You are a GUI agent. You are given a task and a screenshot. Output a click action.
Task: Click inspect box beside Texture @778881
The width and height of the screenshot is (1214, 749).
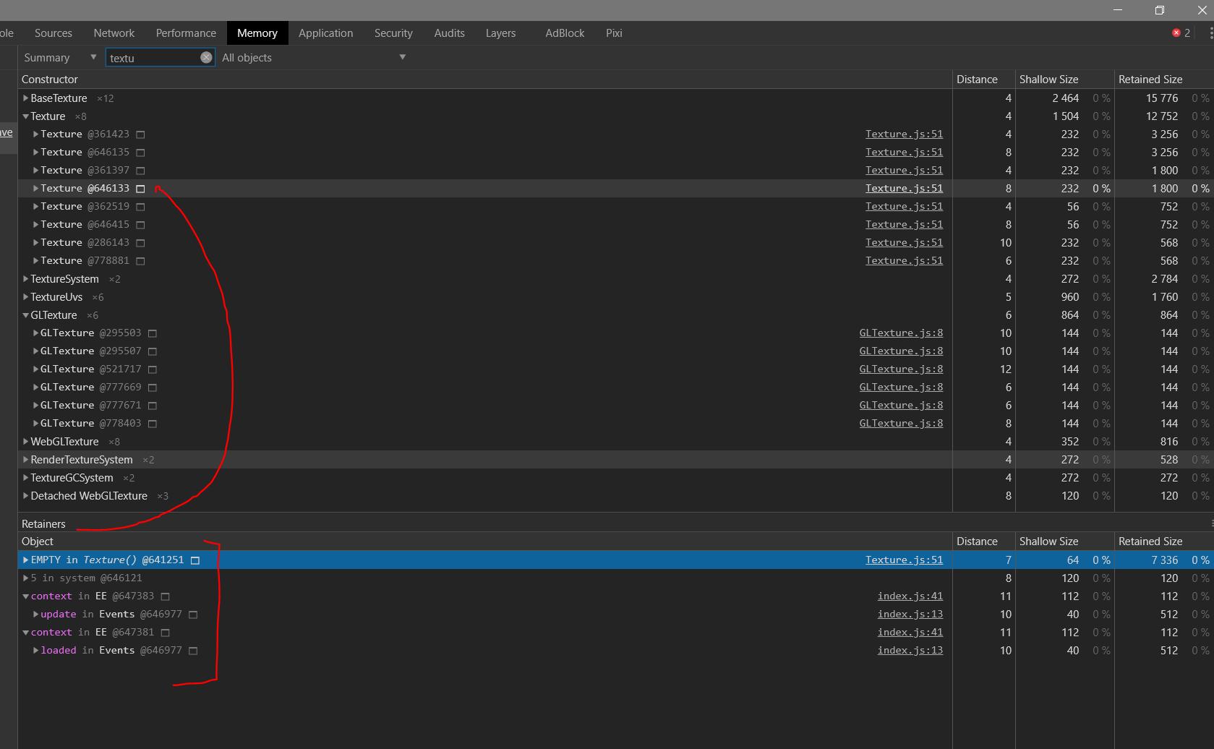(140, 260)
